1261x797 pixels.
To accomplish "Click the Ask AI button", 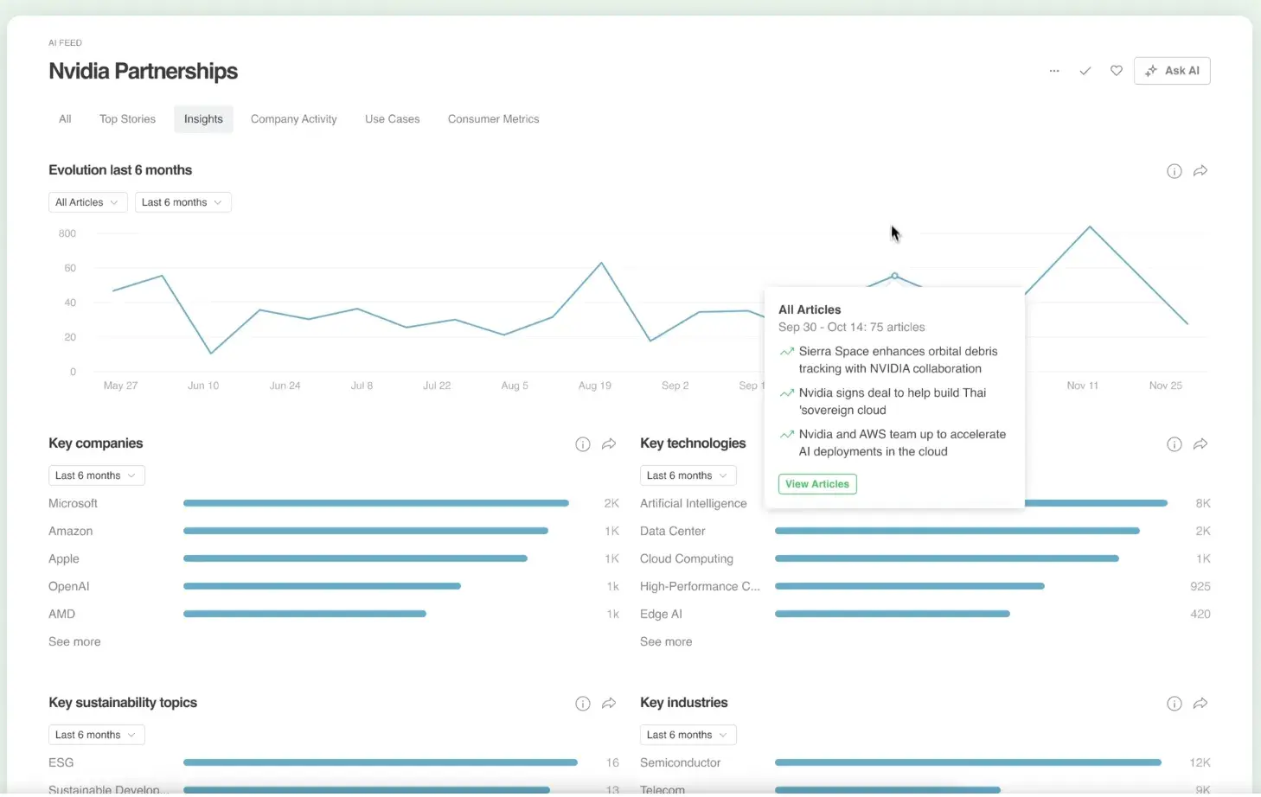I will 1172,71.
